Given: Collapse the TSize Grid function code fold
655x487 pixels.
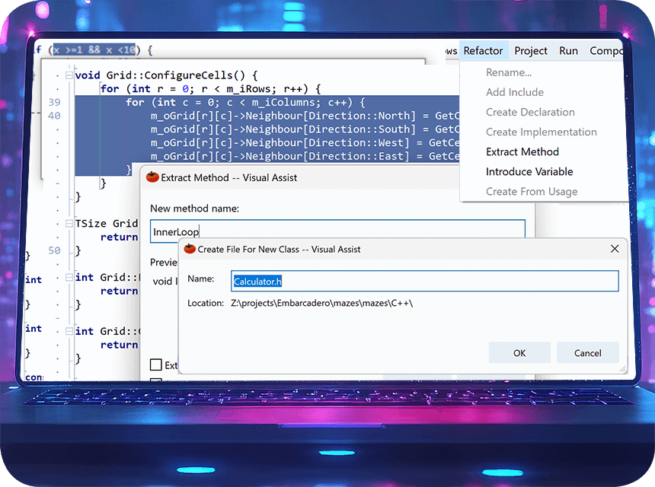Looking at the screenshot, I should tap(69, 223).
